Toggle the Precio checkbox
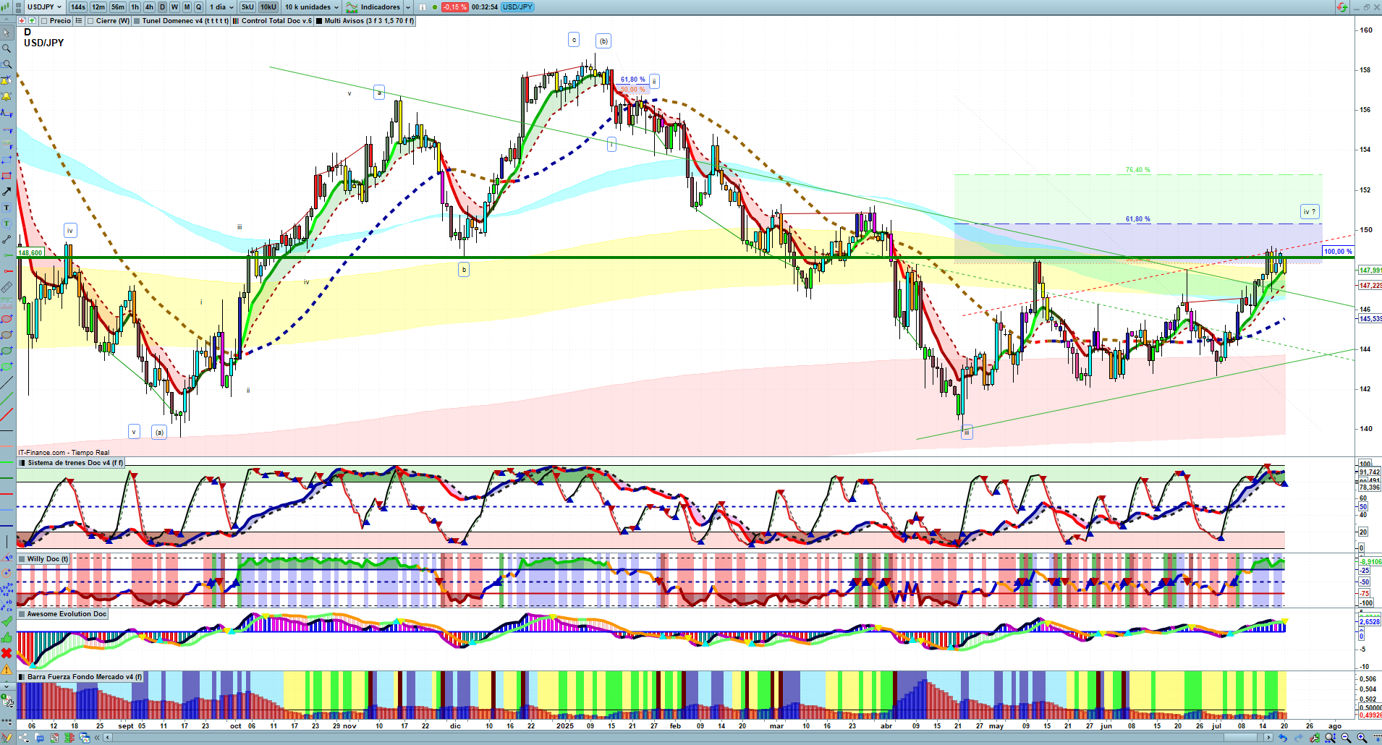 coord(44,21)
